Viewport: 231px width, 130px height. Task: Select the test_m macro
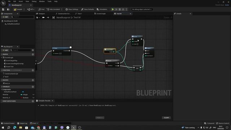pos(6,83)
